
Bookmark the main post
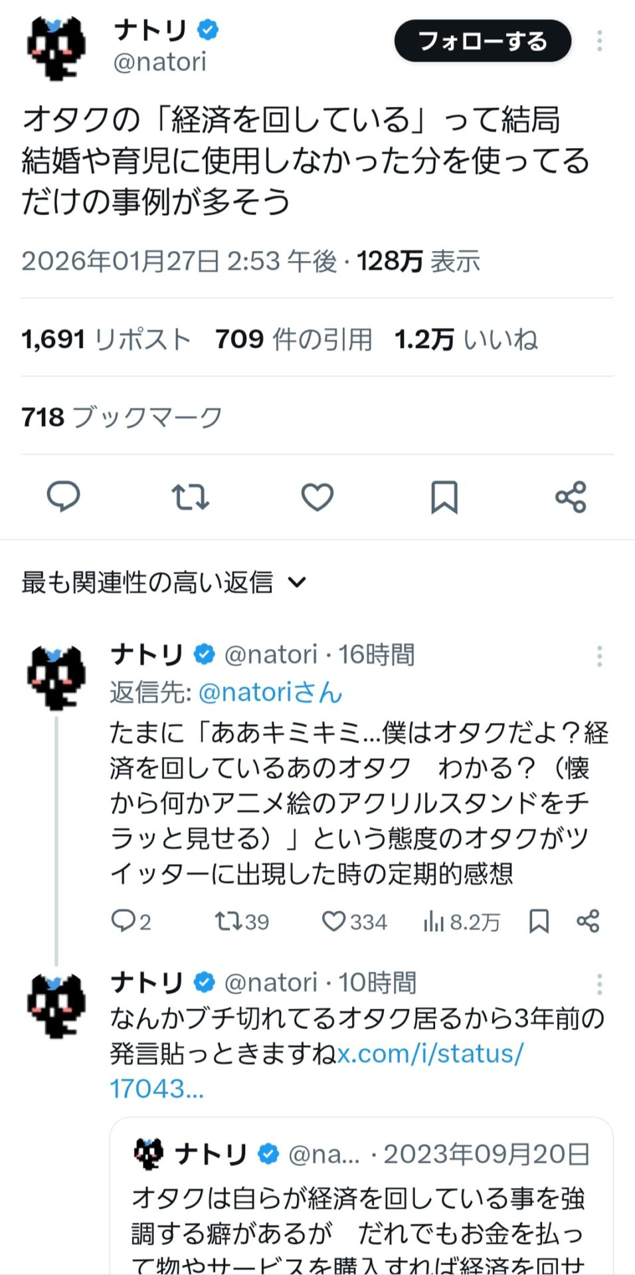[x=444, y=497]
